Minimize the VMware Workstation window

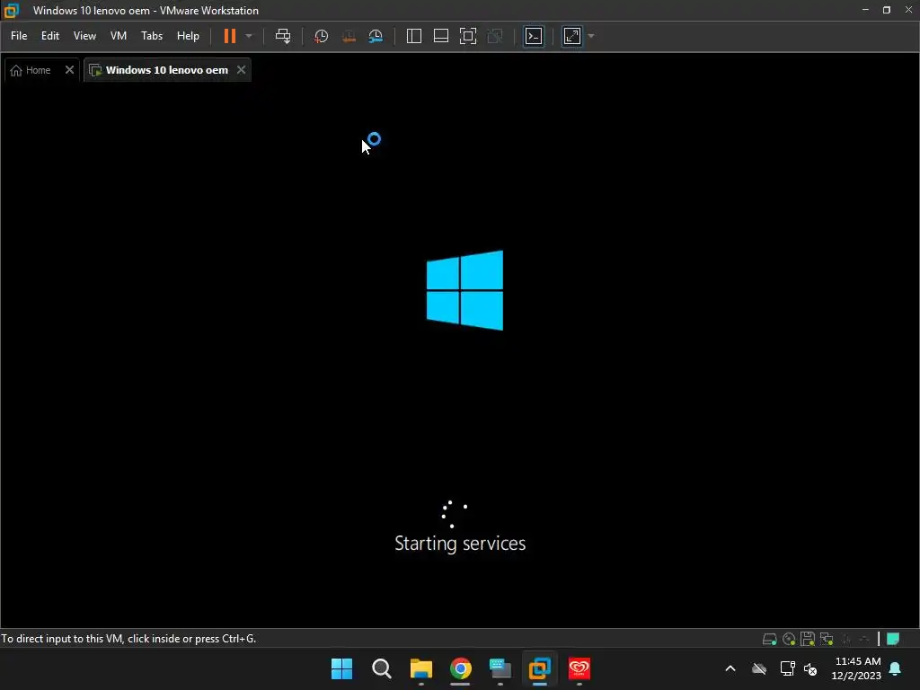click(865, 10)
